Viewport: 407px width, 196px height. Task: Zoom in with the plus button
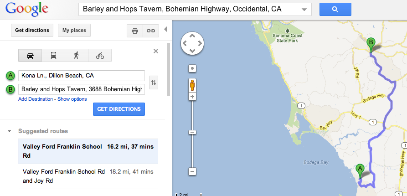point(192,97)
